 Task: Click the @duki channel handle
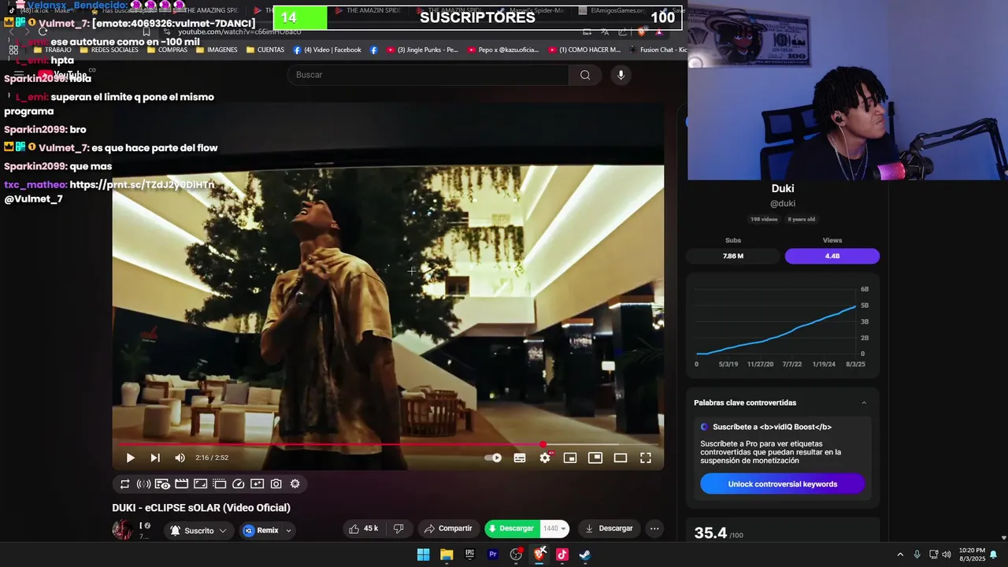(x=783, y=204)
